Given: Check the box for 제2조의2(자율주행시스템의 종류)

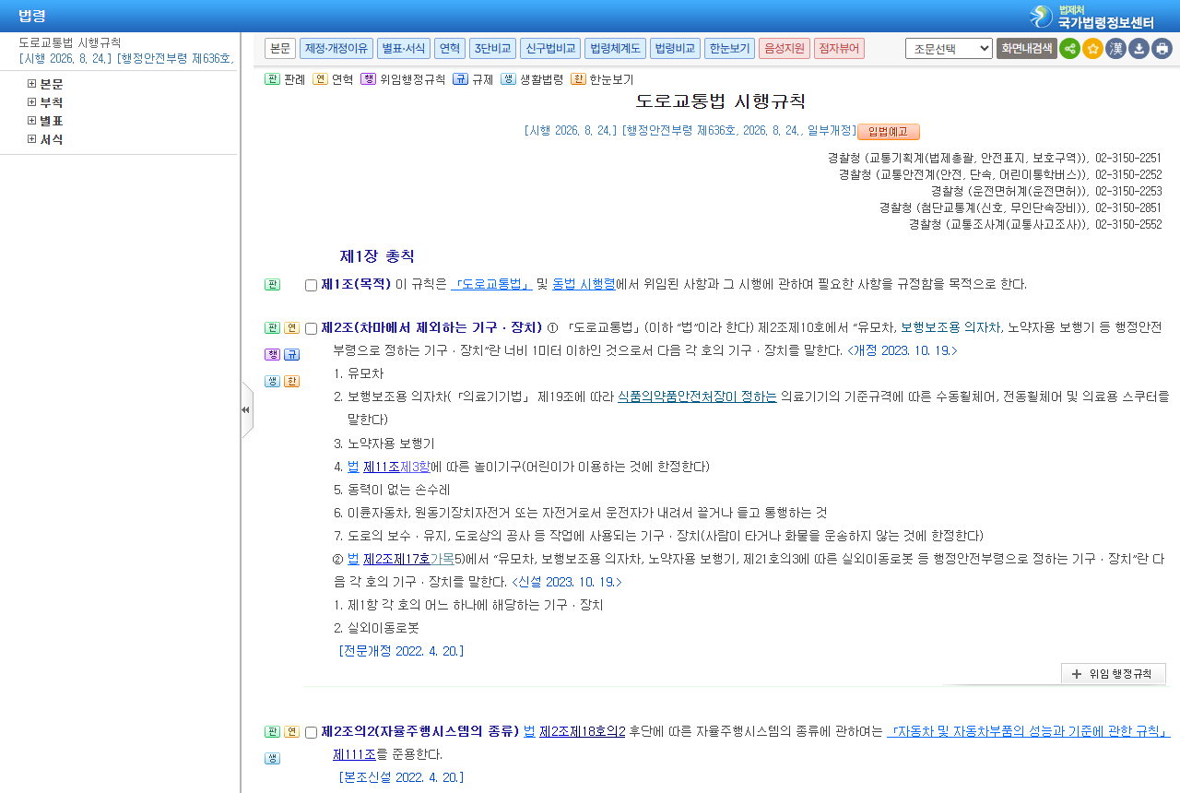Looking at the screenshot, I should (x=311, y=732).
